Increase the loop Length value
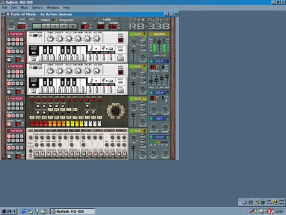 click(x=119, y=25)
